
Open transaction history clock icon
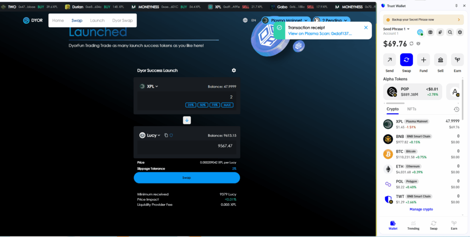[x=457, y=110]
